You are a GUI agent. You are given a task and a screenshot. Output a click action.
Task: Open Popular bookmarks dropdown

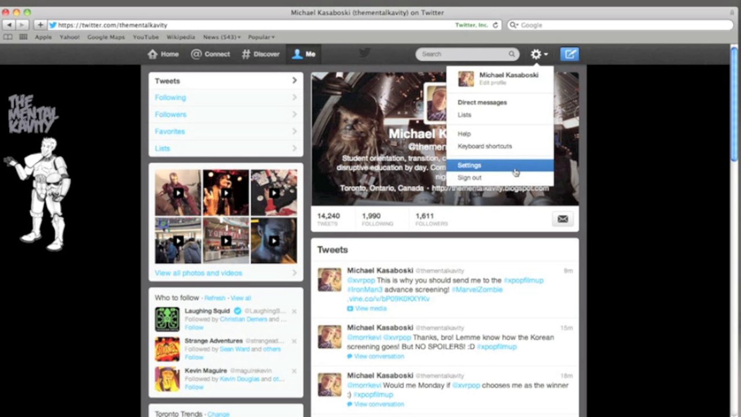pyautogui.click(x=261, y=37)
